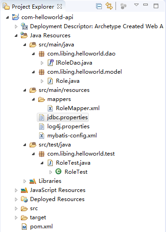Image resolution: width=166 pixels, height=232 pixels.
Task: Select the Role.java label
Action: (x=68, y=81)
